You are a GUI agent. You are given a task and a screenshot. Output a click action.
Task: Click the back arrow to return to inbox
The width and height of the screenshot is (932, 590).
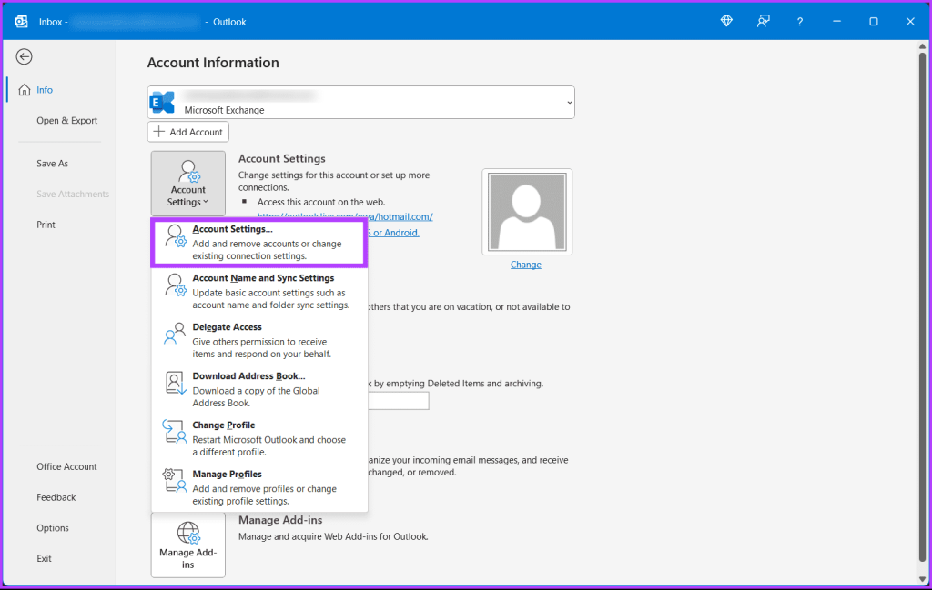coord(24,56)
